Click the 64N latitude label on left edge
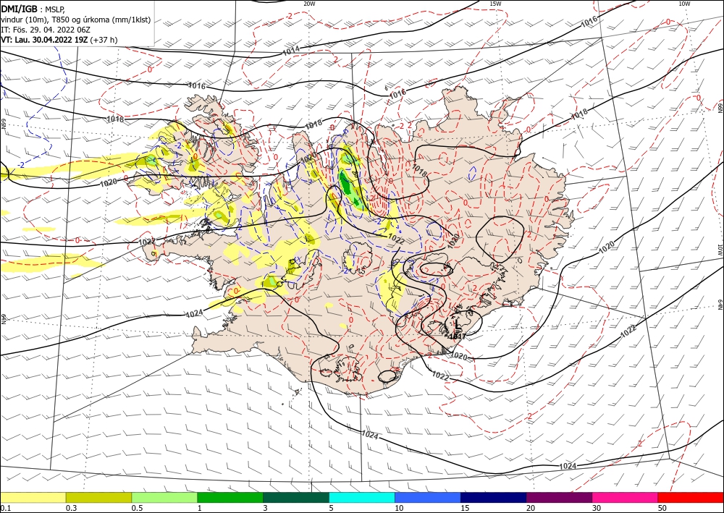Image resolution: width=724 pixels, height=513 pixels. pyautogui.click(x=4, y=319)
